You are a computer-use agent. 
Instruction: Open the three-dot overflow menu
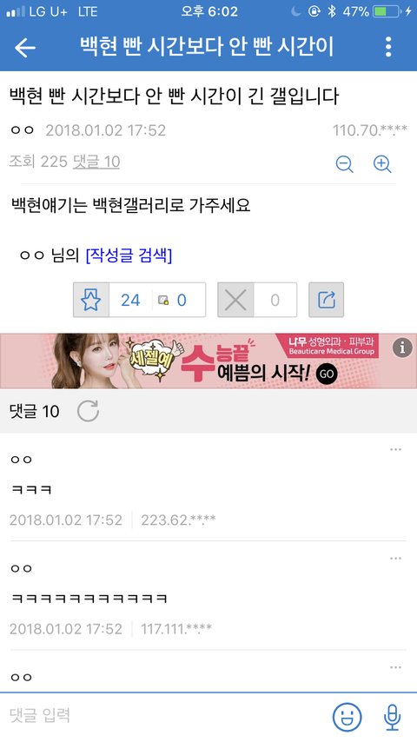[x=388, y=47]
